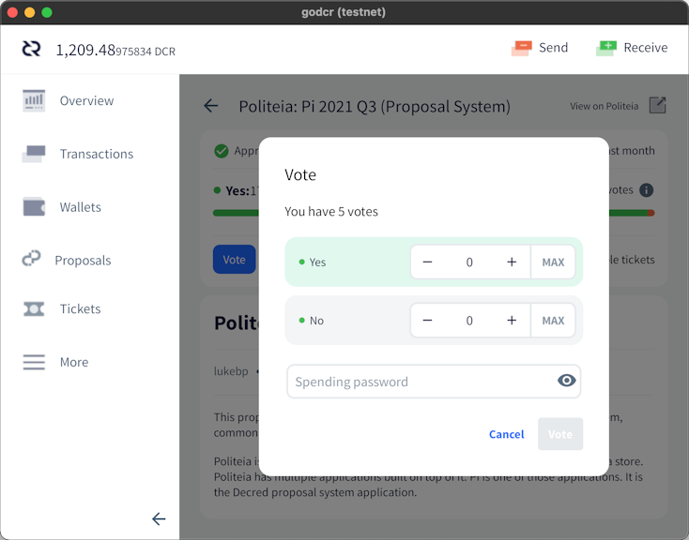The height and width of the screenshot is (540, 689).
Task: Open the Tickets sidebar icon
Action: coord(34,309)
